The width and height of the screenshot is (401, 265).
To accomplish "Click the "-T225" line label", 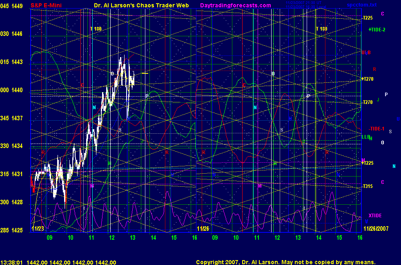I will pos(367,18).
